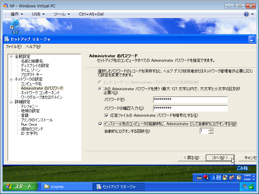259x194 pixels.
Task: Click the green security tray icon
Action: (x=251, y=187)
